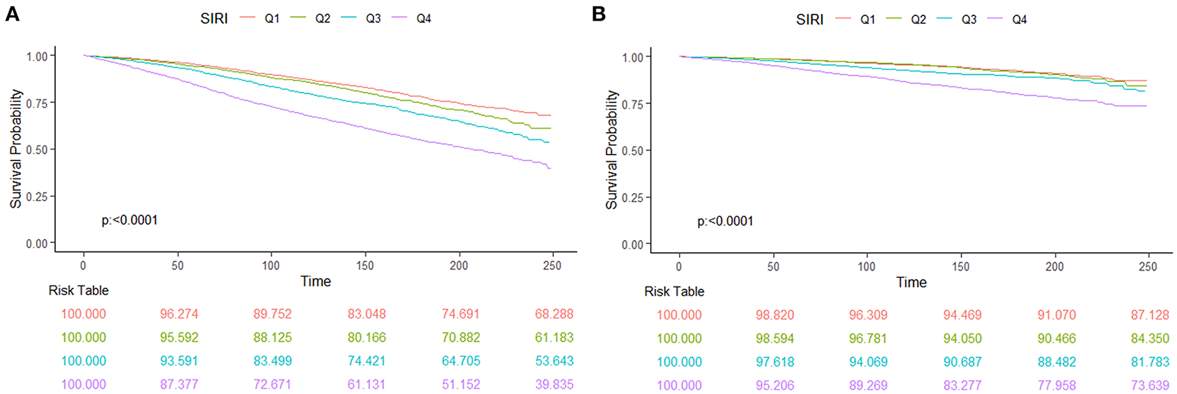Click risk table value 87.128 in panel B
The width and height of the screenshot is (1177, 394).
[x=1150, y=315]
